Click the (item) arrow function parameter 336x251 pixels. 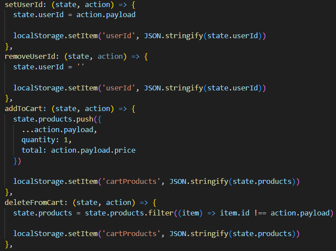click(x=190, y=213)
